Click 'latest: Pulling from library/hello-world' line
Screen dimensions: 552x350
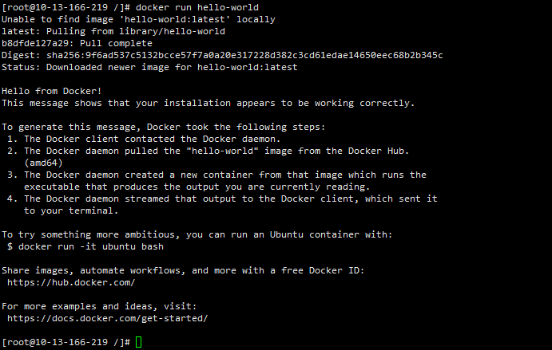tap(113, 31)
